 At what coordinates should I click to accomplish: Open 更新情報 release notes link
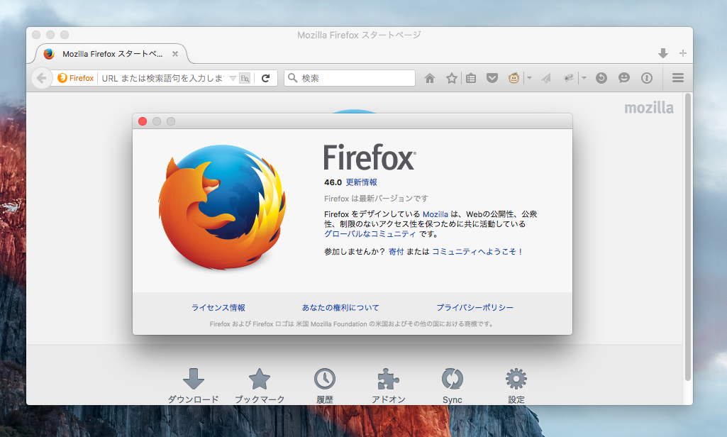[x=362, y=182]
